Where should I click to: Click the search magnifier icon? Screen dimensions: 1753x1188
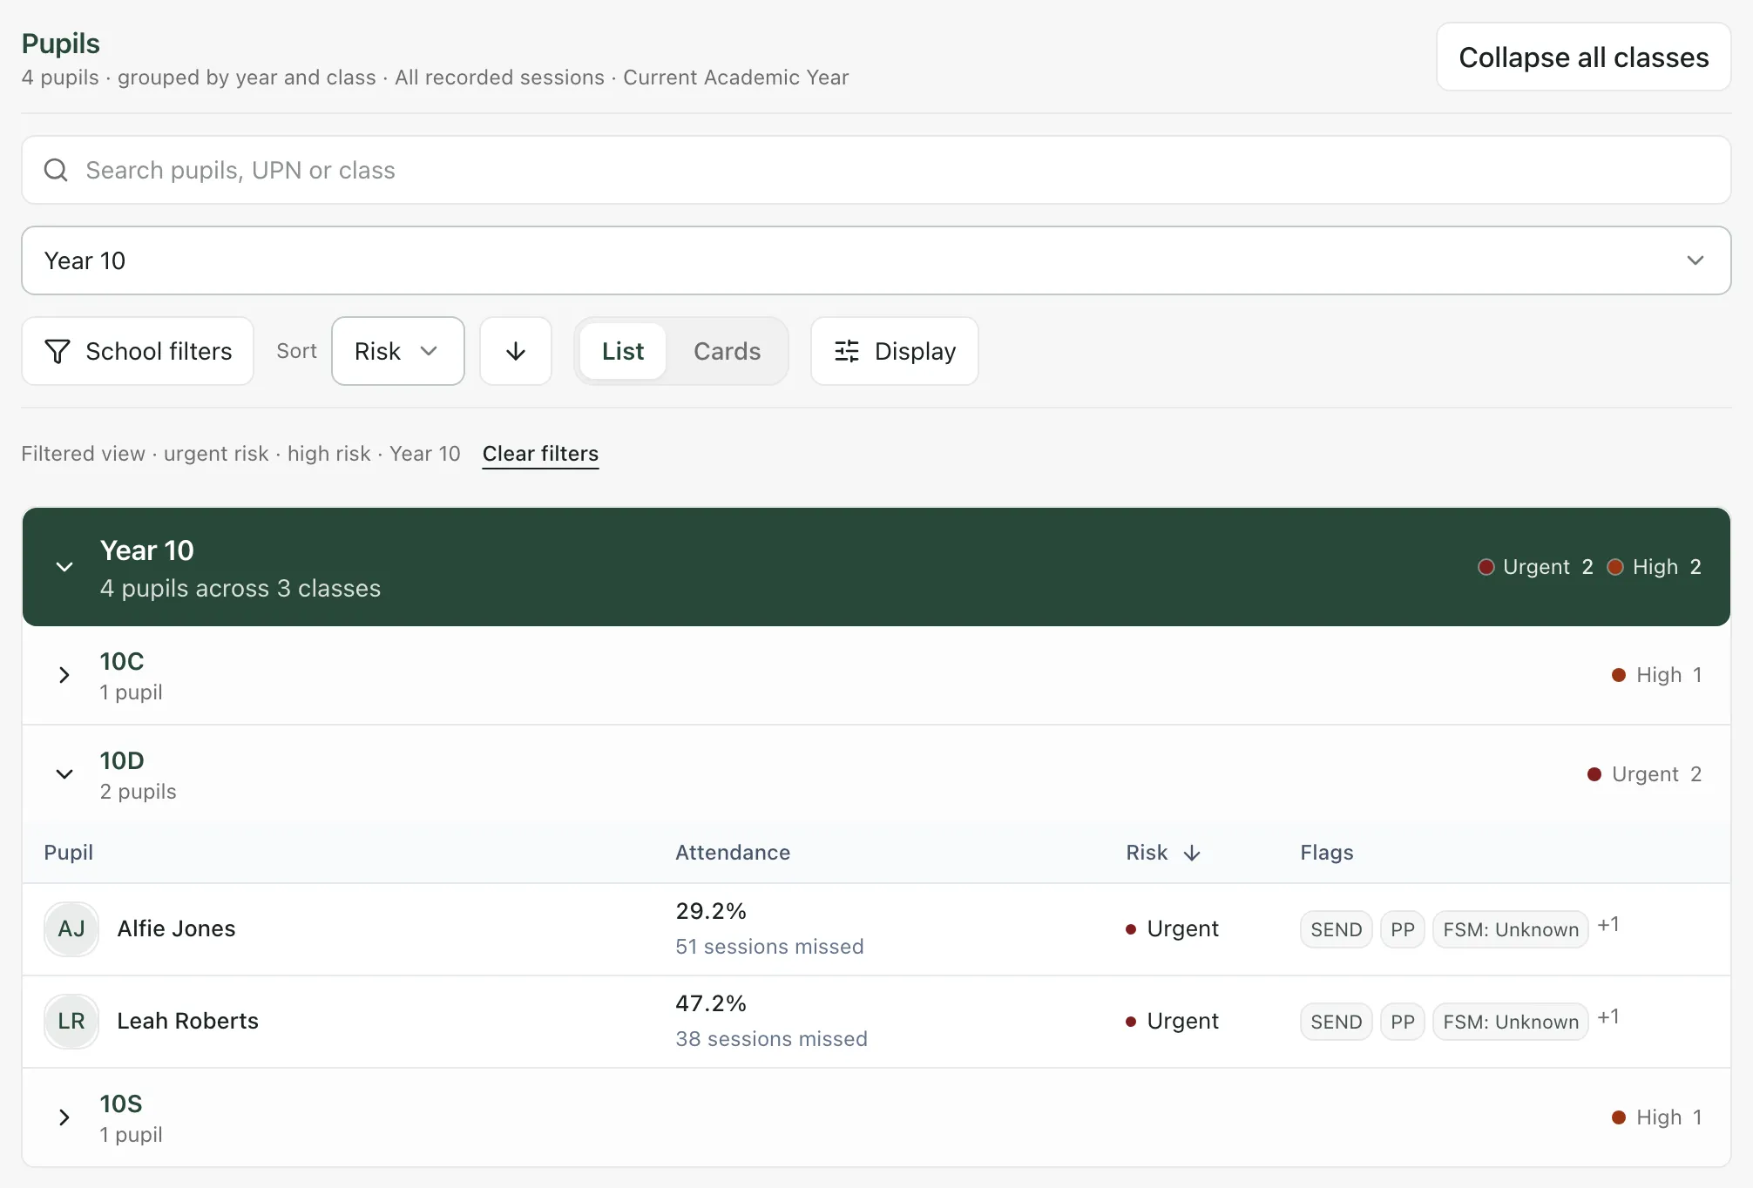[56, 170]
